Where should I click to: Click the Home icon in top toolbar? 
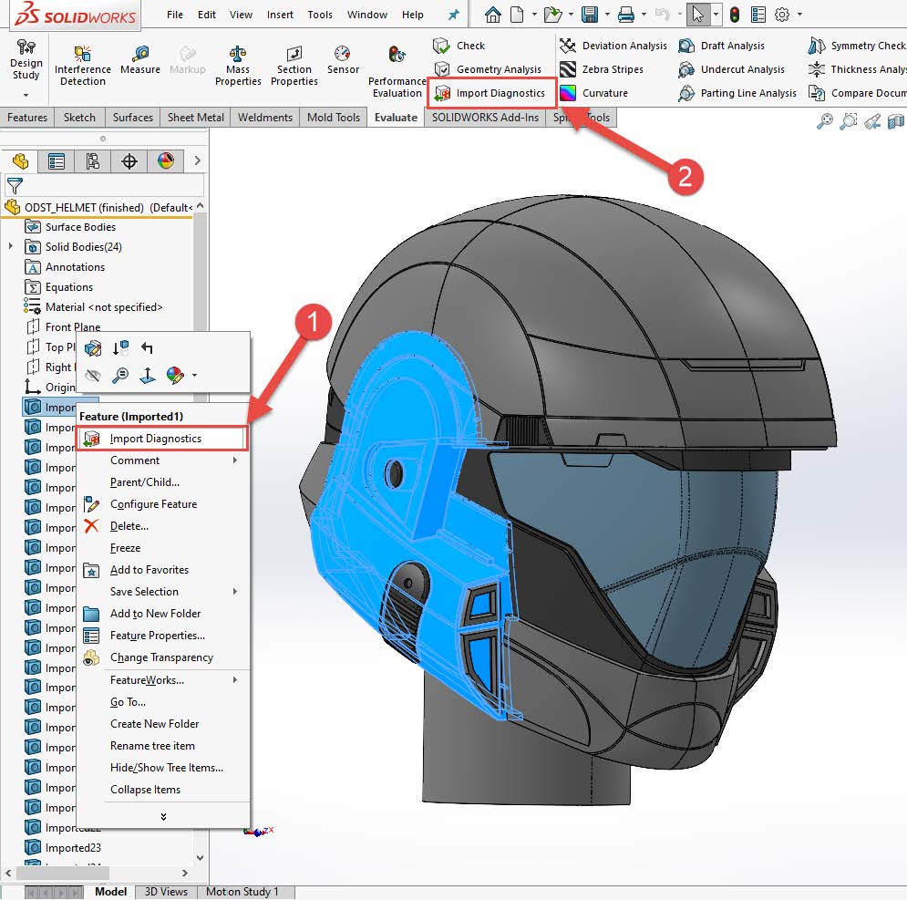coord(493,15)
